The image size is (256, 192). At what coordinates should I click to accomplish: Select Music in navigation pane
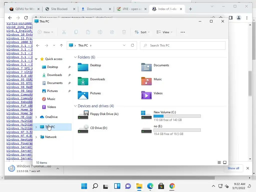click(x=51, y=99)
